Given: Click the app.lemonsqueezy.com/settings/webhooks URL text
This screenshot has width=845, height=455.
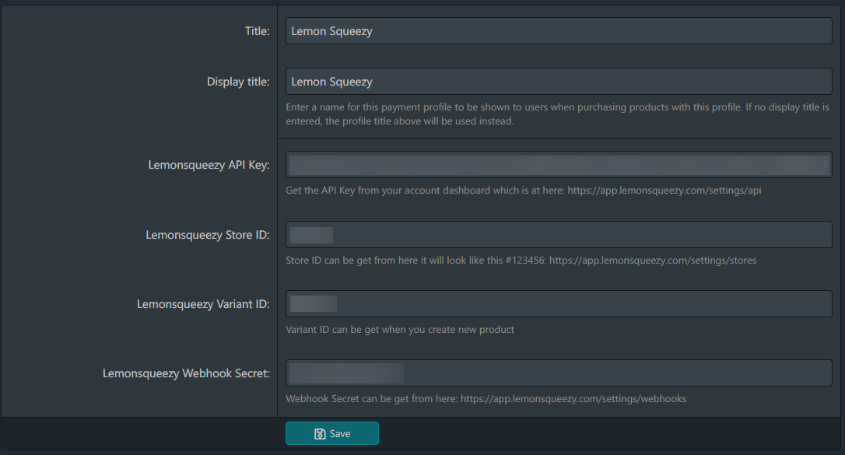Looking at the screenshot, I should click(x=573, y=399).
